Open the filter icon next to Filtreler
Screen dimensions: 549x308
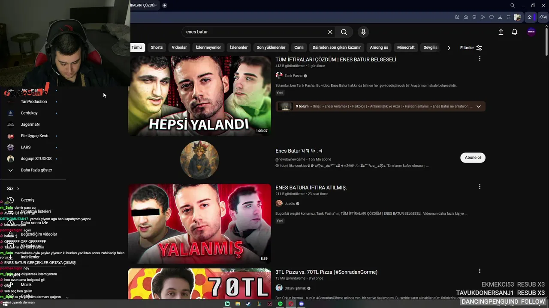[x=479, y=48]
